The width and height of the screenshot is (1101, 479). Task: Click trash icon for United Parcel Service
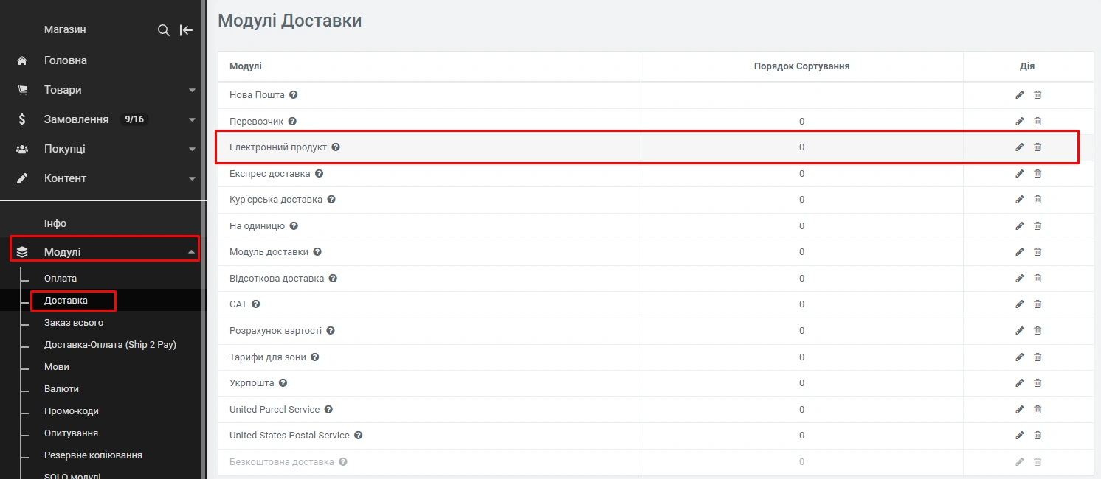pyautogui.click(x=1038, y=410)
